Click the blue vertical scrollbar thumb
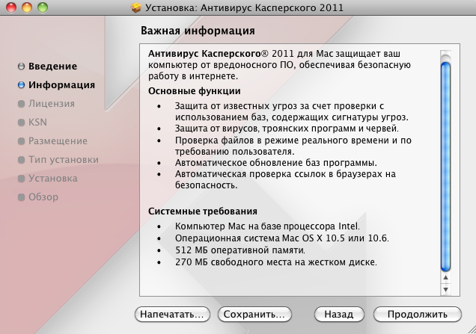The width and height of the screenshot is (476, 334). 445,167
